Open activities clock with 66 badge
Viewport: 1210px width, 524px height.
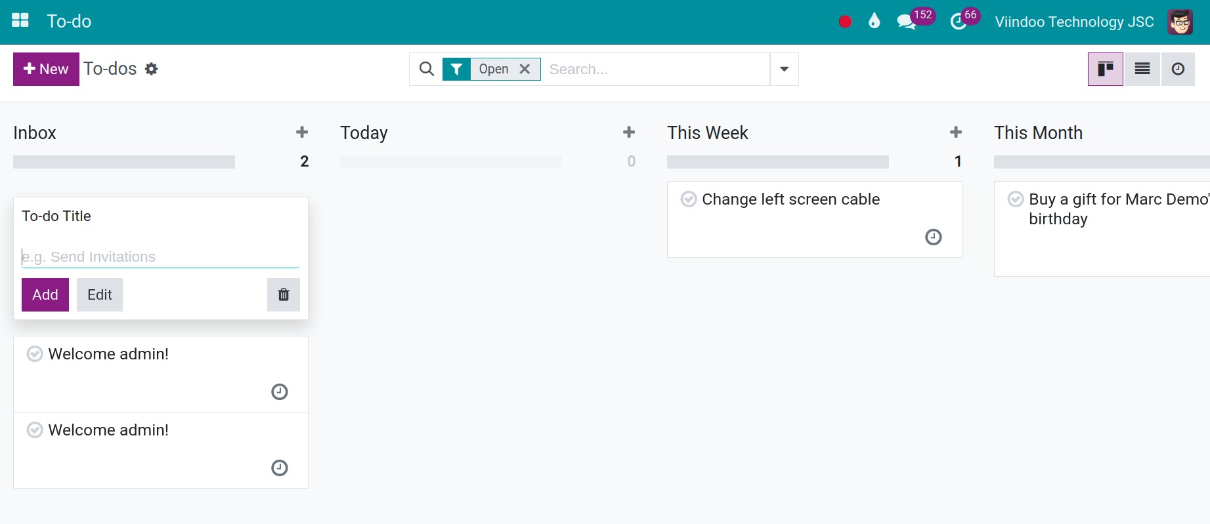[x=964, y=20]
